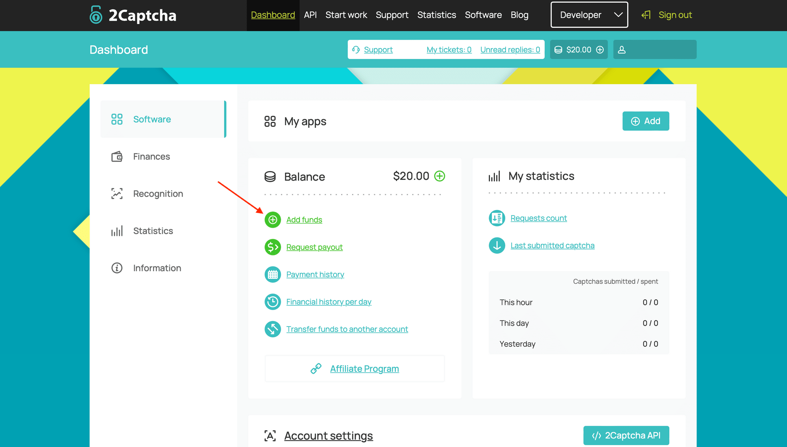Open Start work in the top navigation

coord(346,15)
